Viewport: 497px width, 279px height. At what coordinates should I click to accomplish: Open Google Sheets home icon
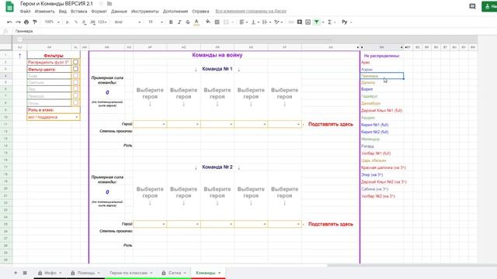pos(10,7)
